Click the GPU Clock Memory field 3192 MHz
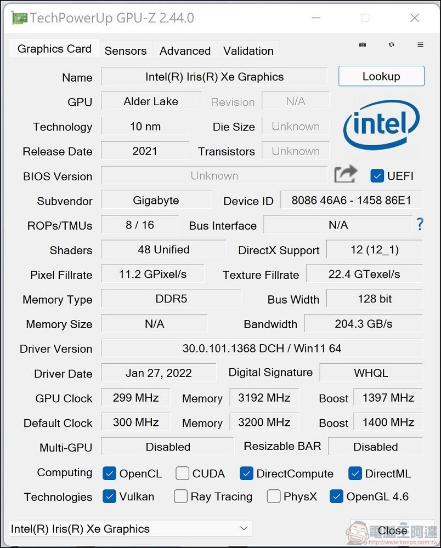Viewport: 441px width, 548px height. (264, 397)
